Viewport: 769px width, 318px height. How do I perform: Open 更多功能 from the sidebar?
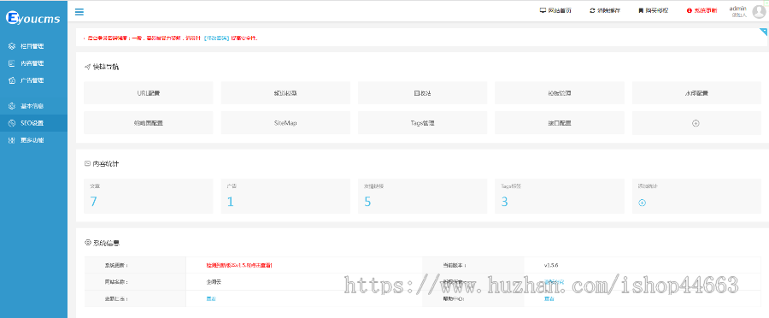(33, 140)
